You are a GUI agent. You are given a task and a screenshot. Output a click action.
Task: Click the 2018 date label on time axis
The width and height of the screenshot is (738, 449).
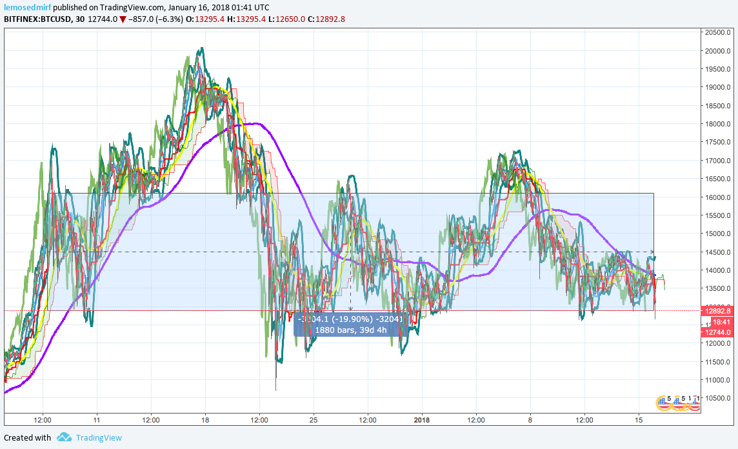pyautogui.click(x=422, y=420)
